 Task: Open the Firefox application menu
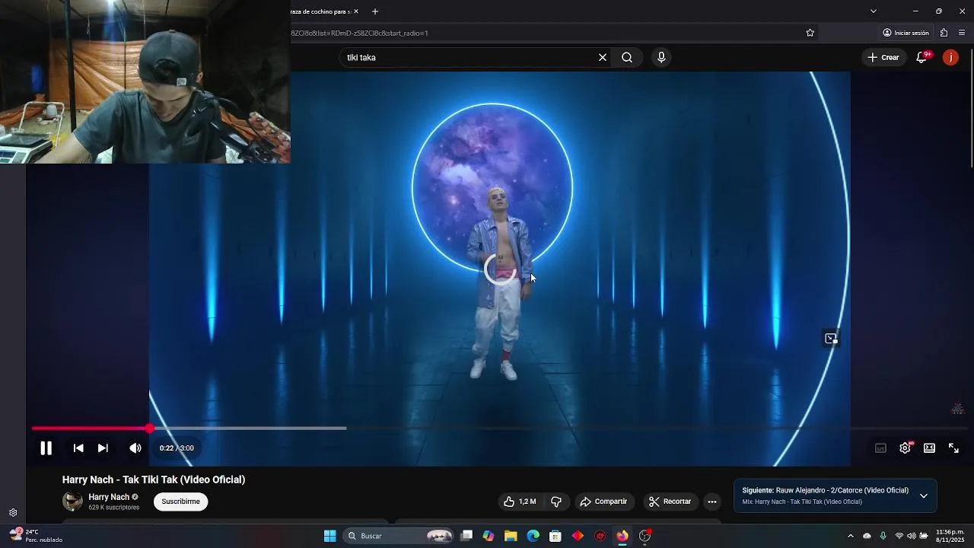962,33
